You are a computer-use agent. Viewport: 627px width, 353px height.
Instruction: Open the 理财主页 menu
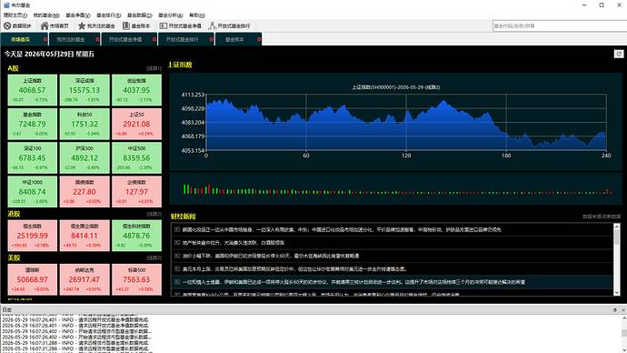click(15, 15)
